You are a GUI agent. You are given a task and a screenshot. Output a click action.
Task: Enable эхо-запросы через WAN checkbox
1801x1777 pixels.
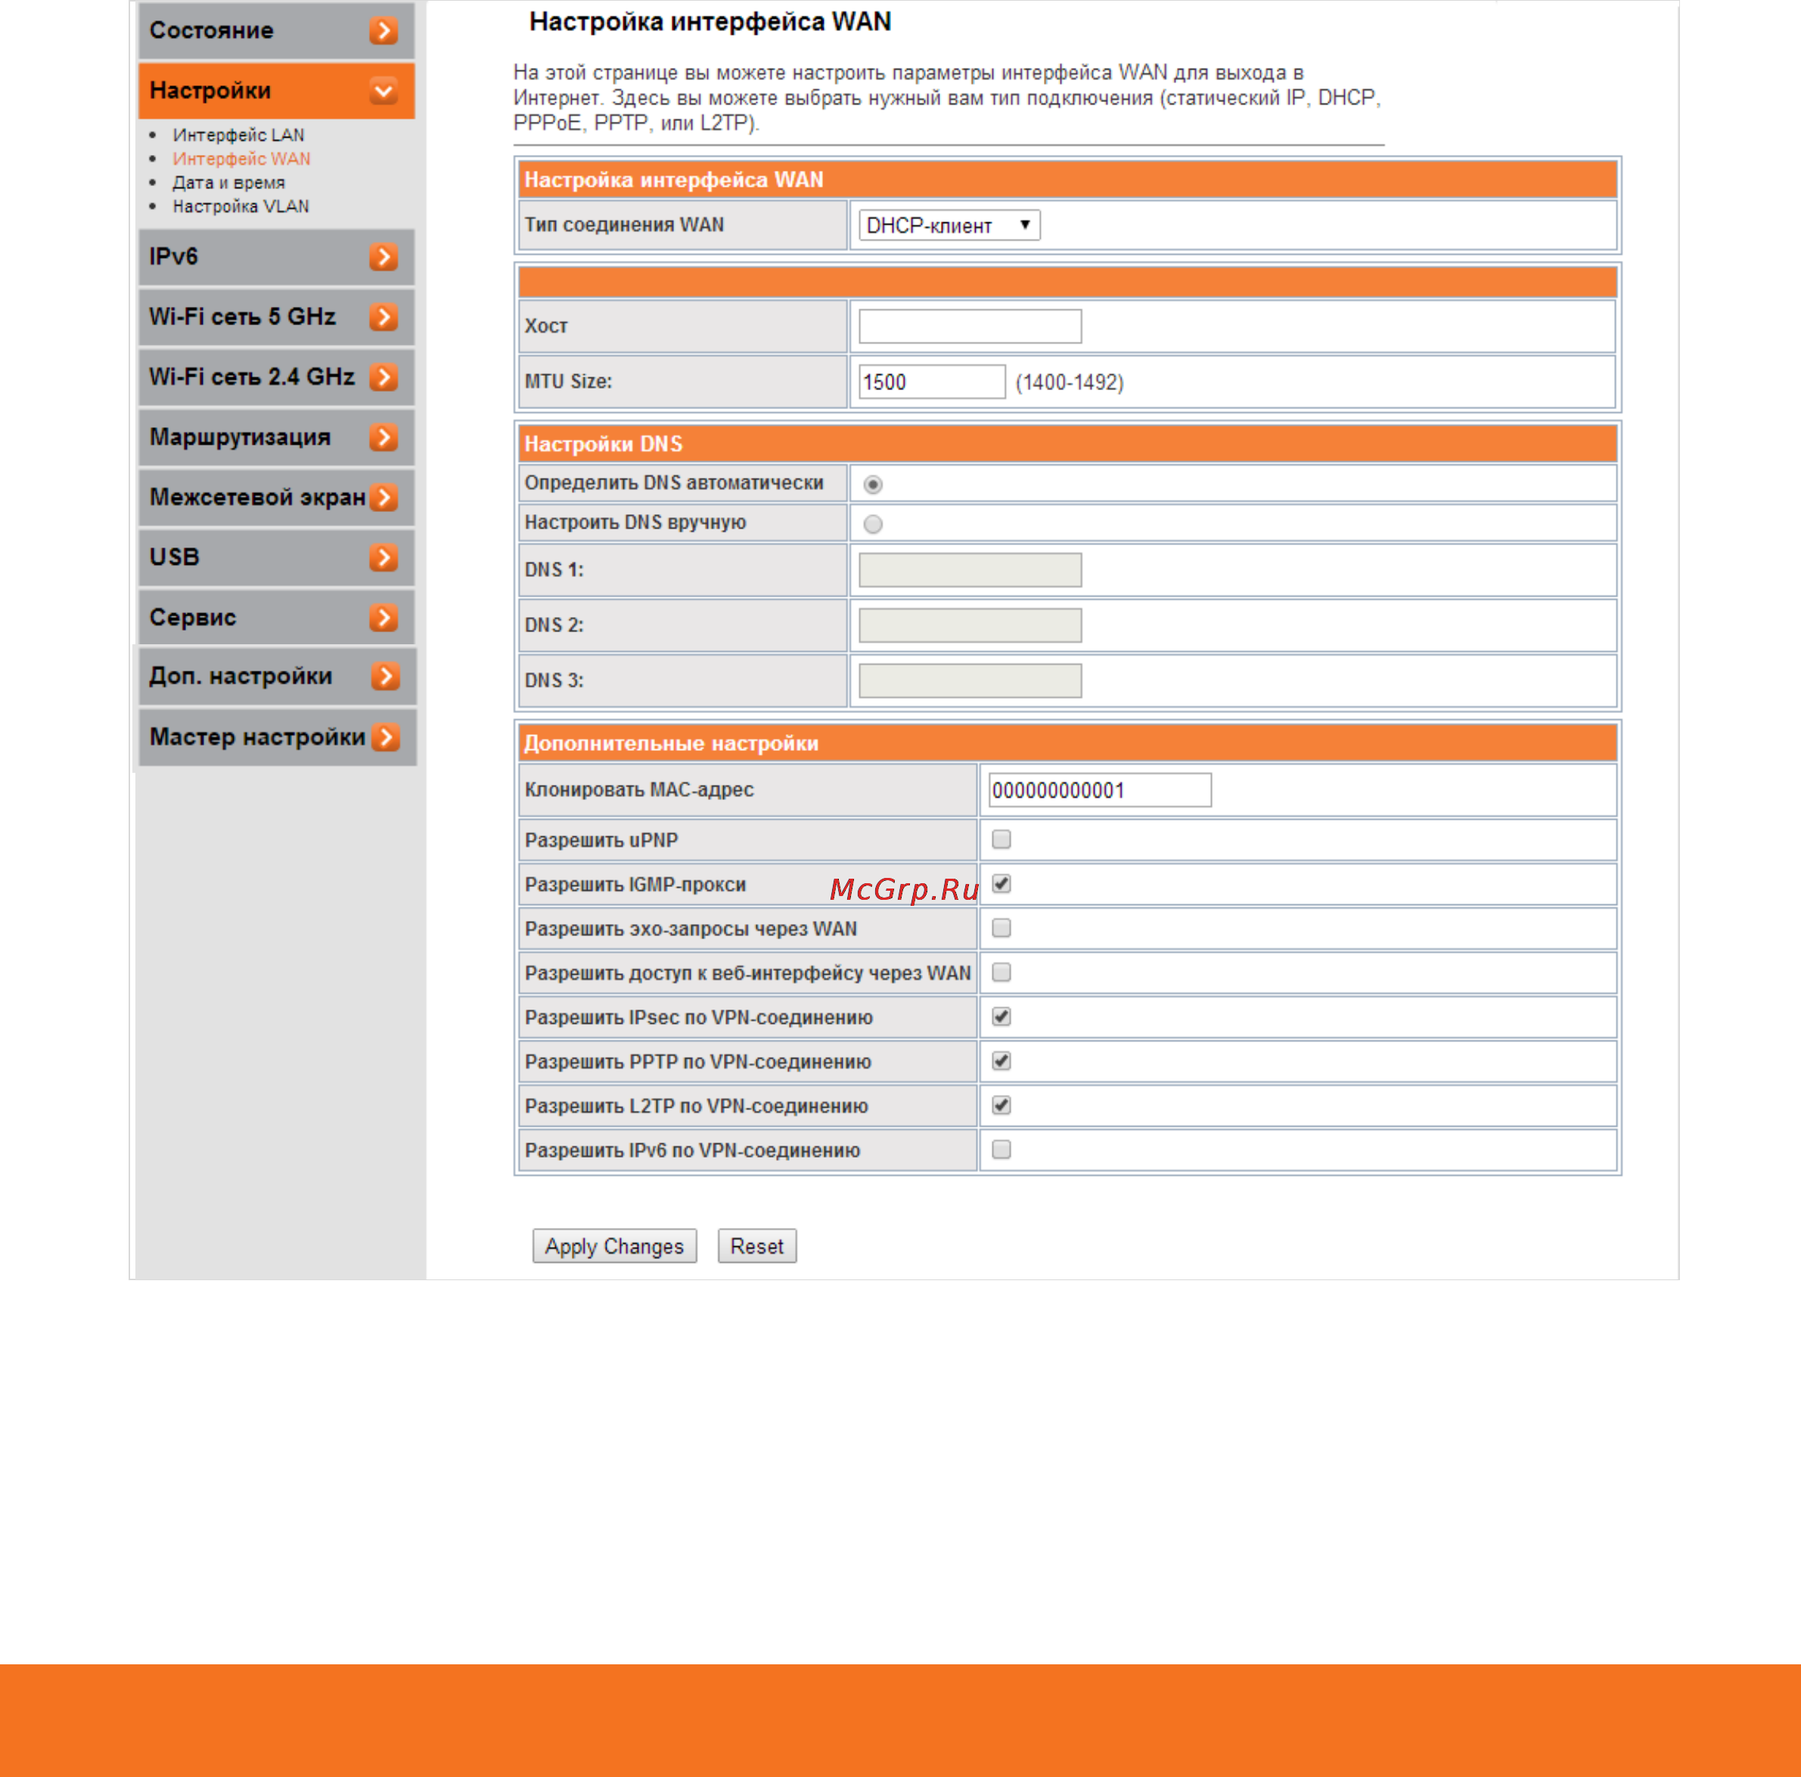click(x=1001, y=928)
